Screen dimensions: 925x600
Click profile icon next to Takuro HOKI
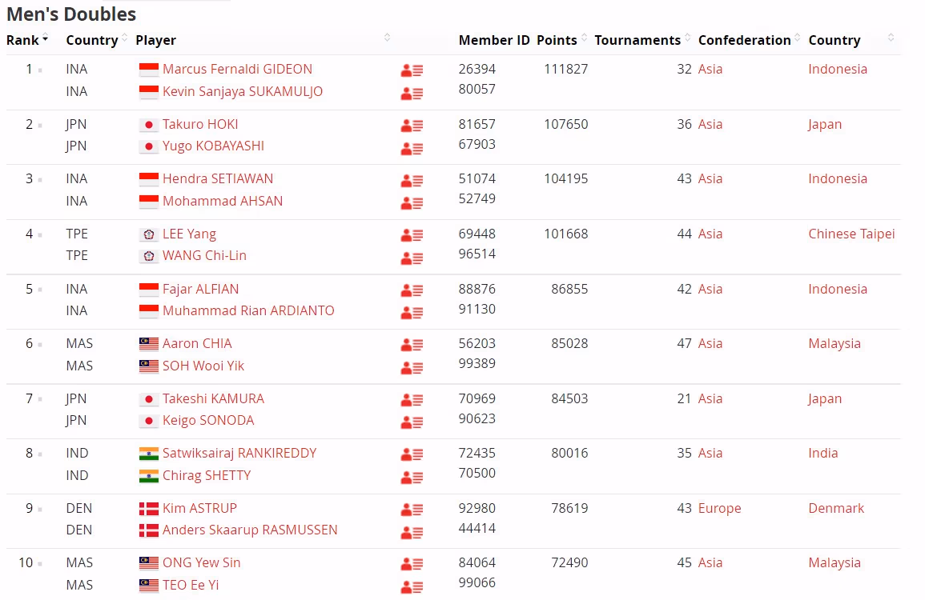point(412,126)
